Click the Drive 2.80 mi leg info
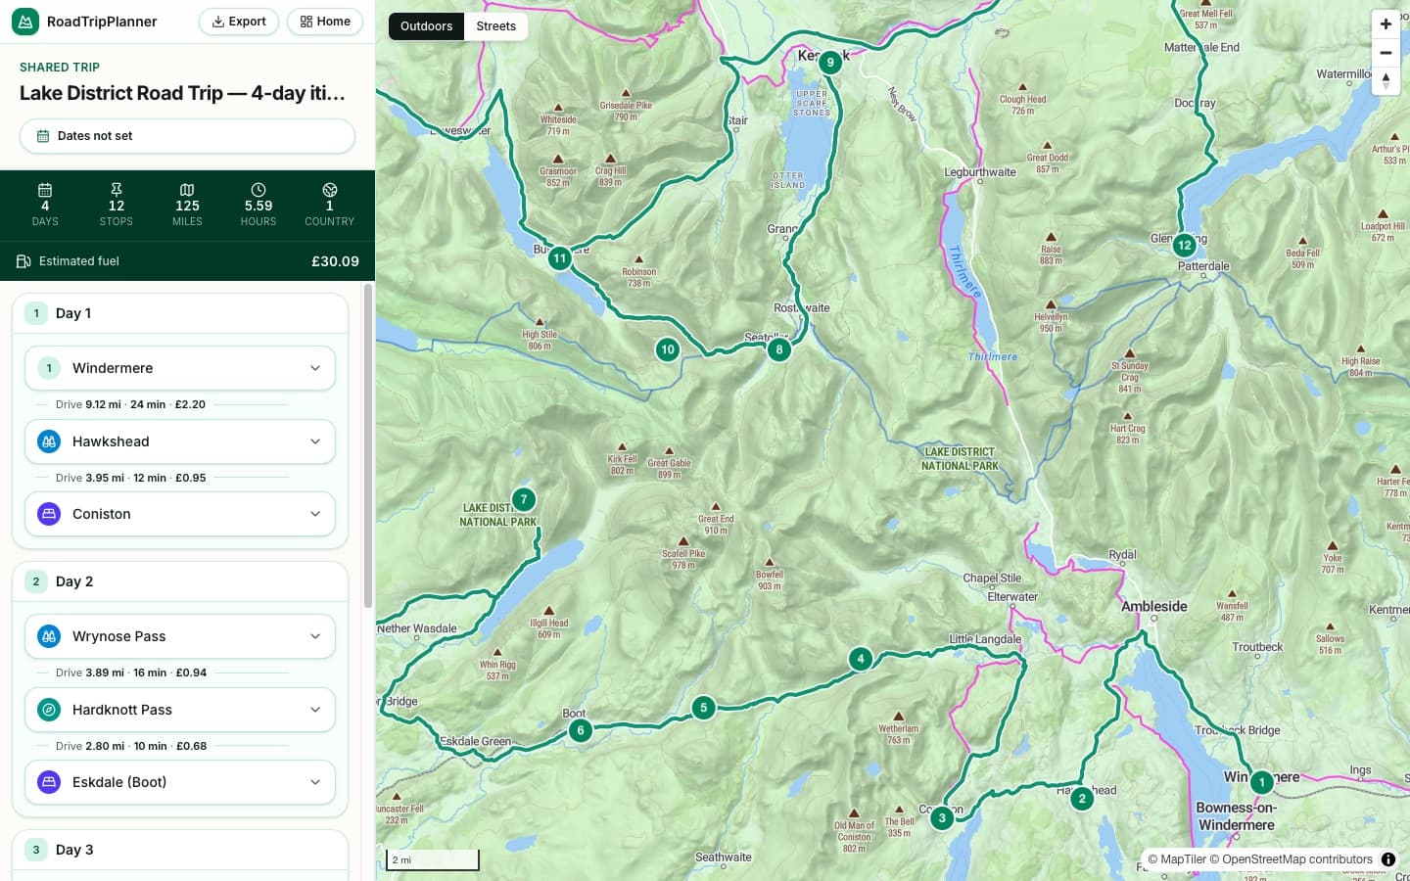 130,746
